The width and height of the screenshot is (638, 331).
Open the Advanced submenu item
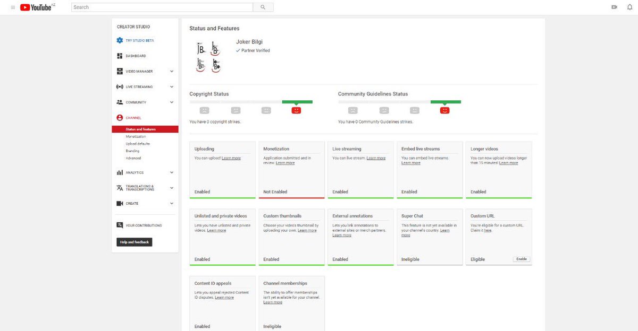click(133, 158)
